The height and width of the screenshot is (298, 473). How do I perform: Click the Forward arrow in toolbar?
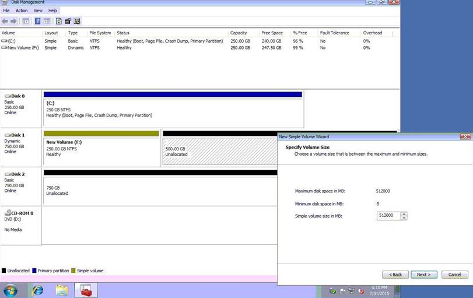(x=13, y=21)
